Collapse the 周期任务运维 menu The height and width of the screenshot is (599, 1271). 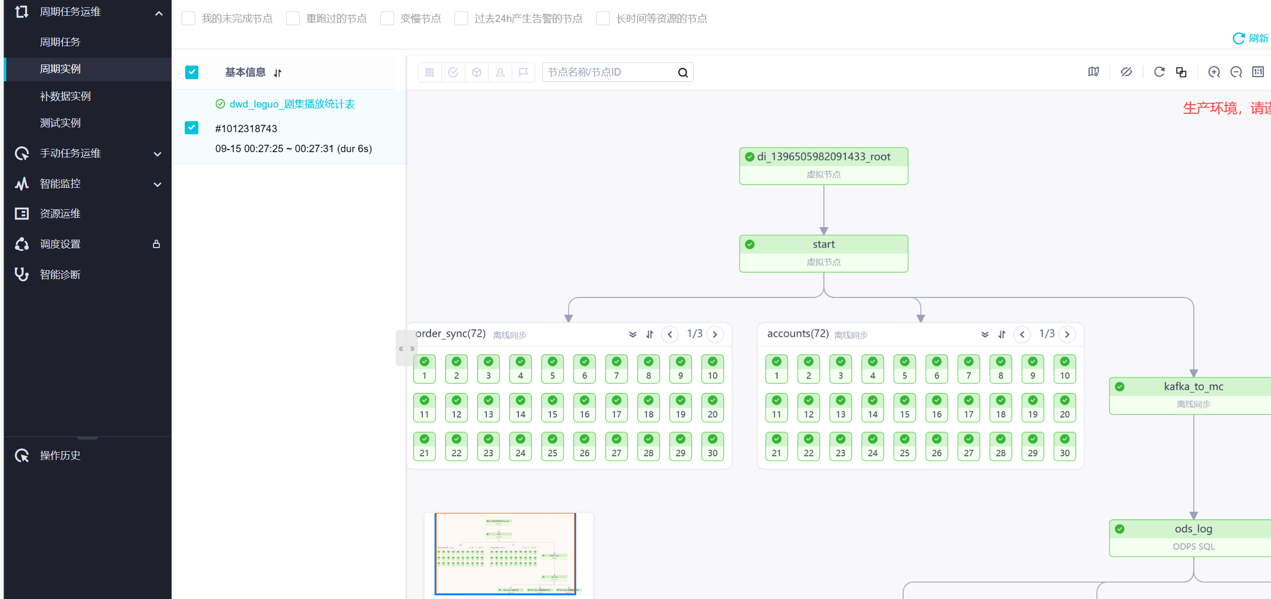coord(159,13)
